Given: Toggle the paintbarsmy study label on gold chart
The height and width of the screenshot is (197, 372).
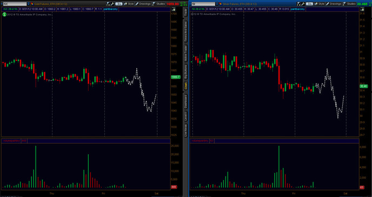Looking at the screenshot, I should (110, 9).
